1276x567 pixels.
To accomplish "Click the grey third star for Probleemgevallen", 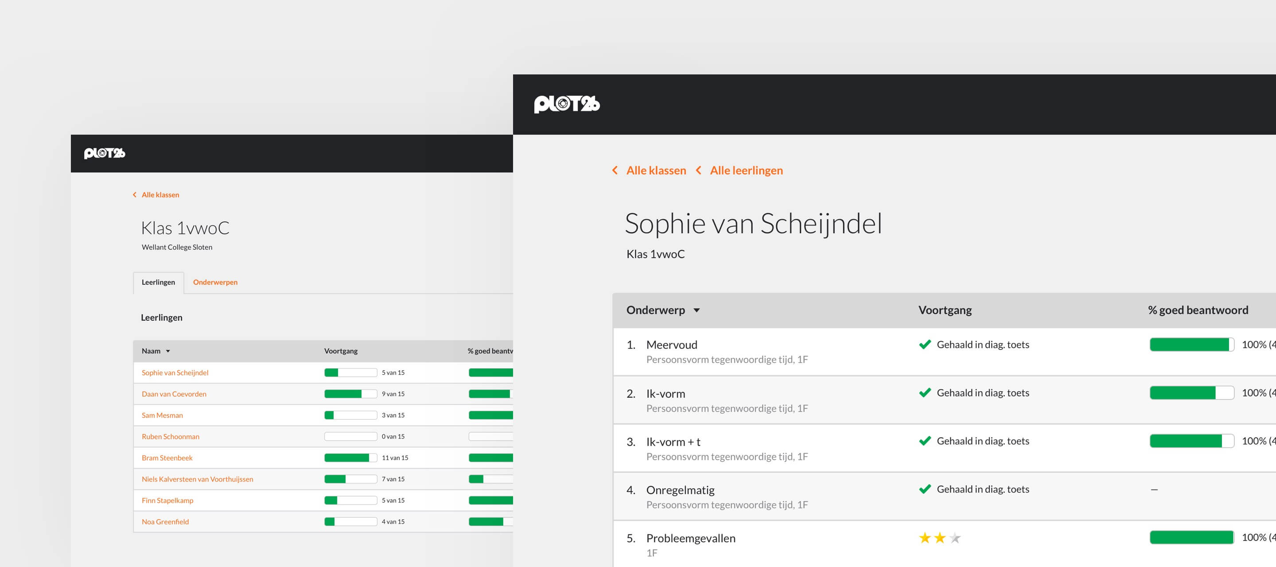I will [x=955, y=538].
